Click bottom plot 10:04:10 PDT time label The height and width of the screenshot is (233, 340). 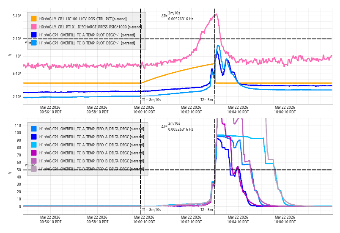[238, 222]
